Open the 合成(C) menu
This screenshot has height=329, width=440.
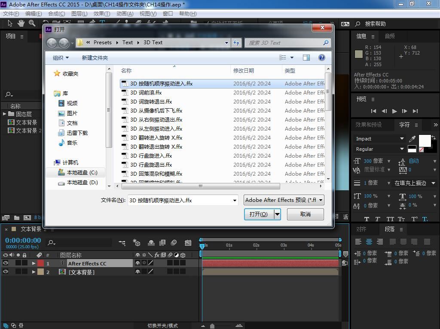[56, 14]
